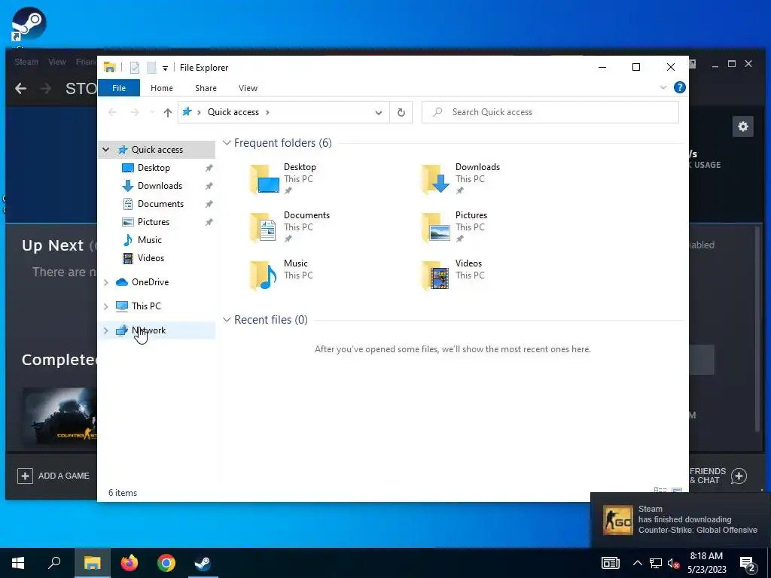The height and width of the screenshot is (578, 771).
Task: Launch Firefox from the taskbar
Action: (x=130, y=563)
